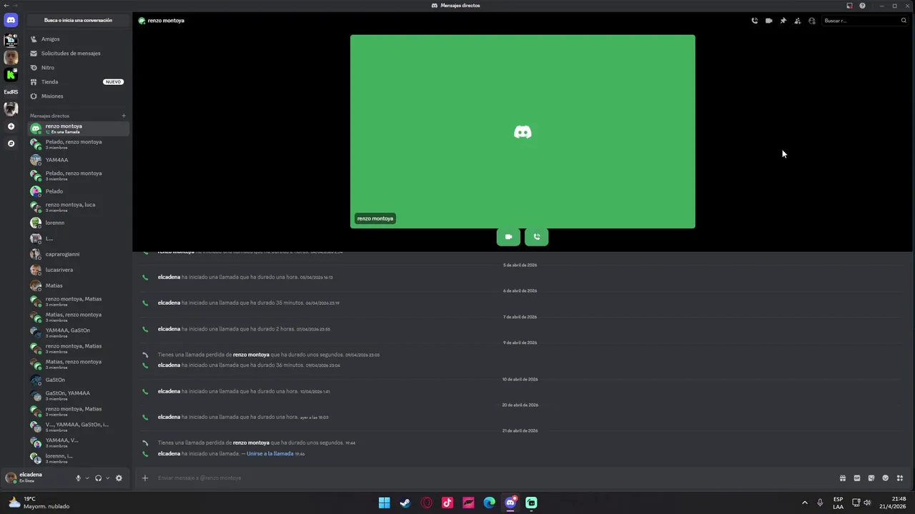Open lorennn direct message

coord(79,223)
